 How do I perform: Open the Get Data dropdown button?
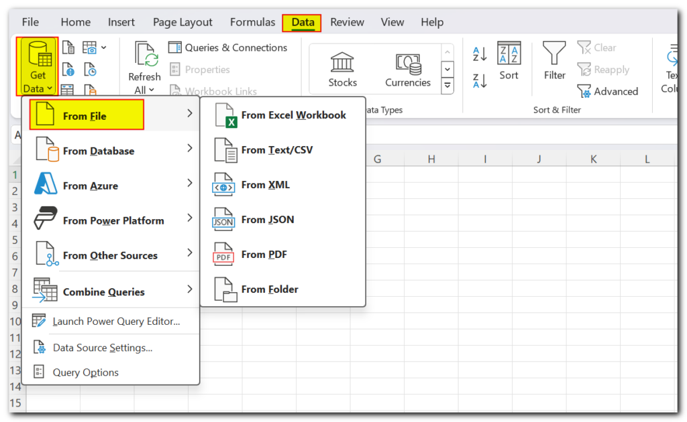click(x=38, y=66)
